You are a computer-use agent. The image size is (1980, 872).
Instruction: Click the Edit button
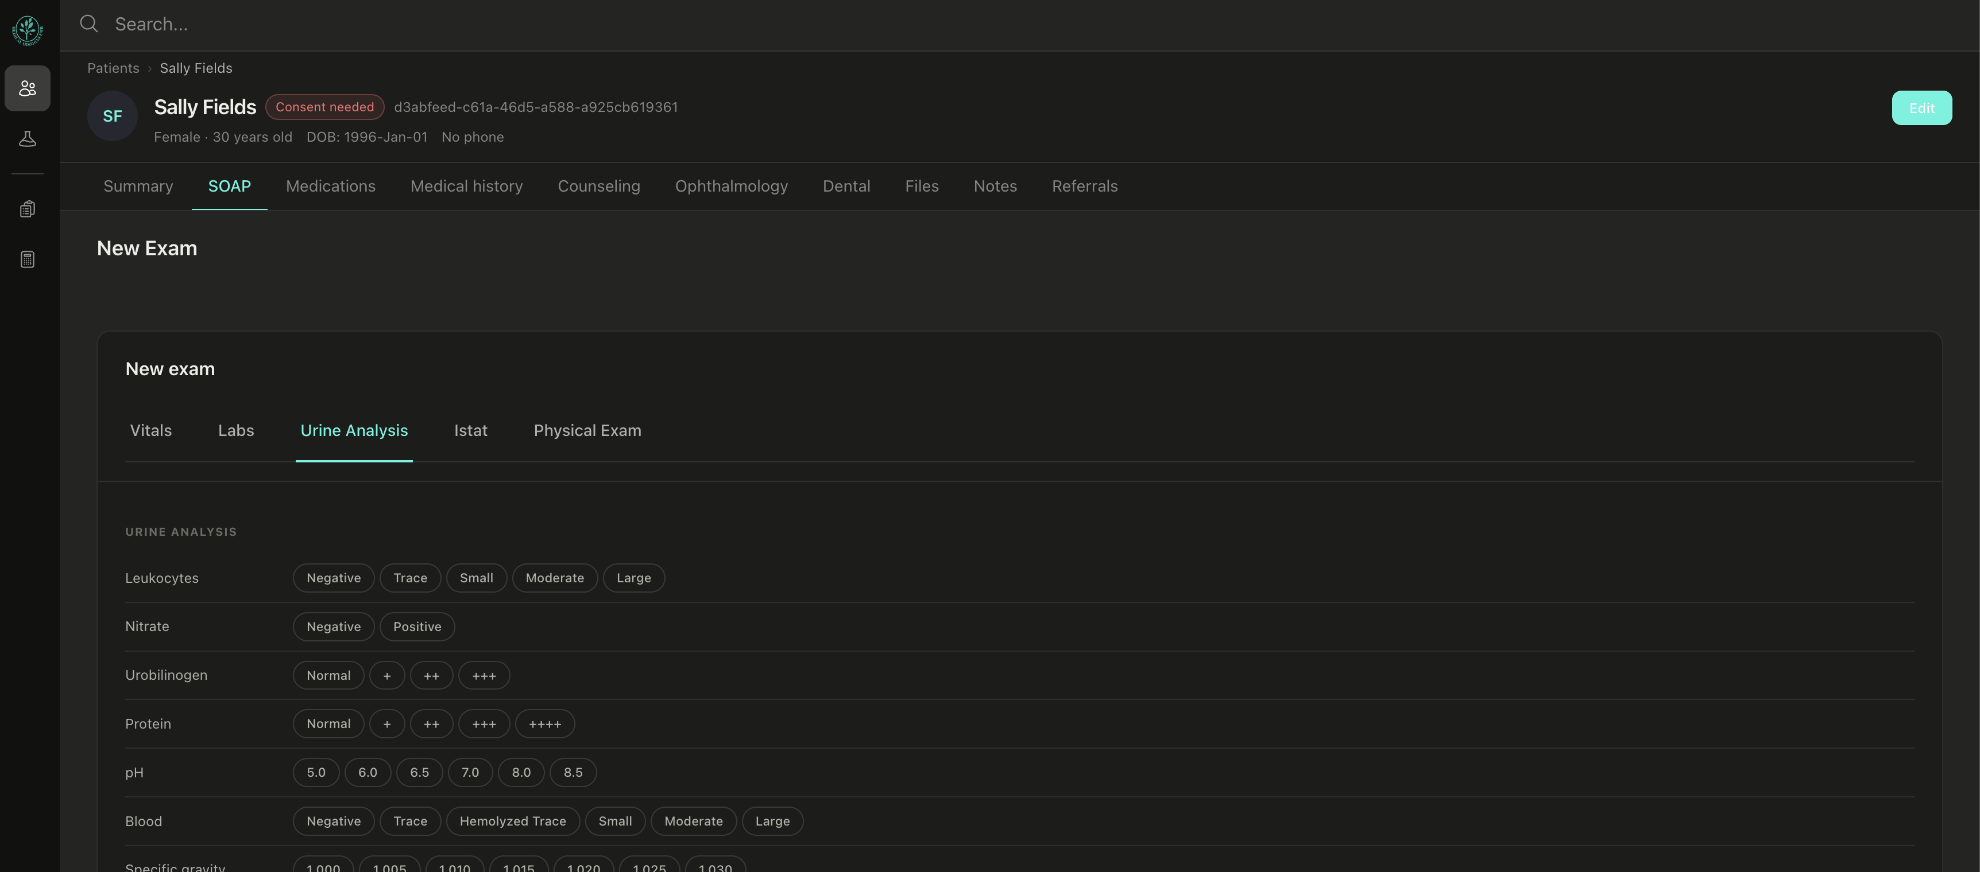1921,108
